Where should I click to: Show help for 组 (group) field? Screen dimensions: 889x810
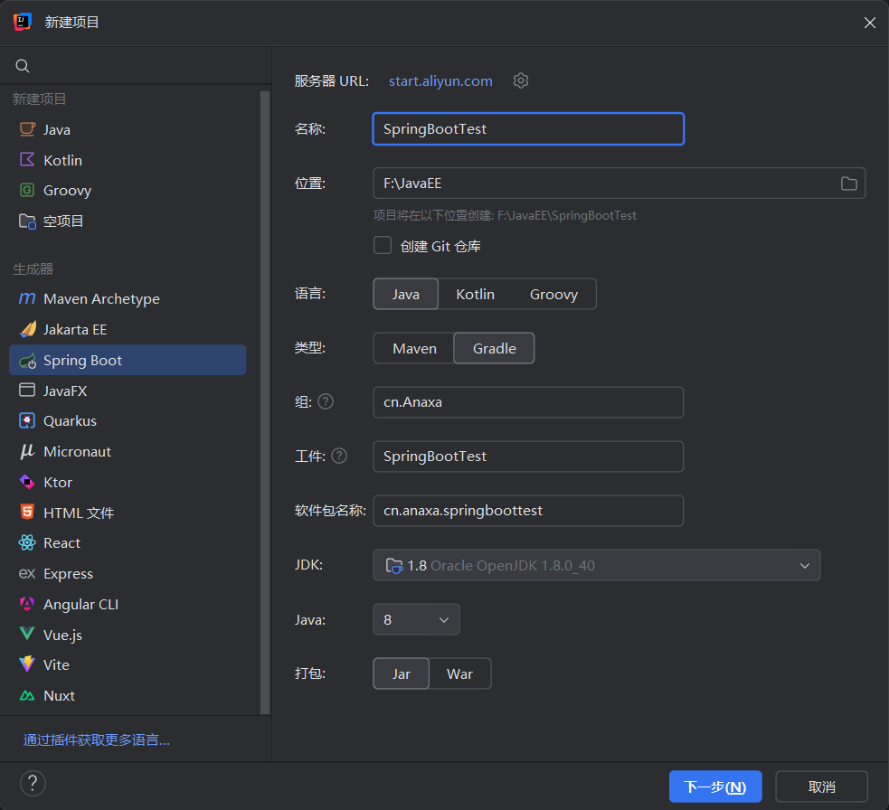coord(326,402)
